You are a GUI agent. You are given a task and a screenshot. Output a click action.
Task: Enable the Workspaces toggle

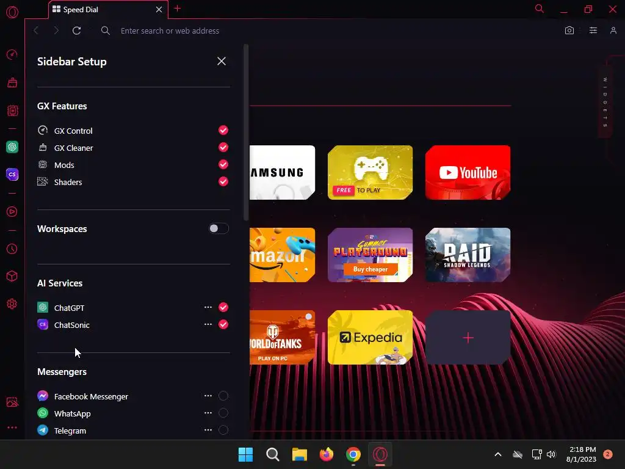click(219, 228)
